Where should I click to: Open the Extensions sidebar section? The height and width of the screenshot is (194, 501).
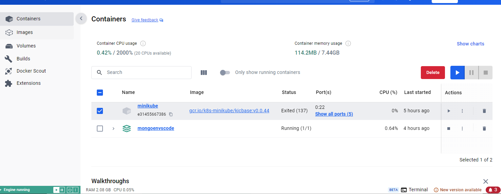point(37,83)
